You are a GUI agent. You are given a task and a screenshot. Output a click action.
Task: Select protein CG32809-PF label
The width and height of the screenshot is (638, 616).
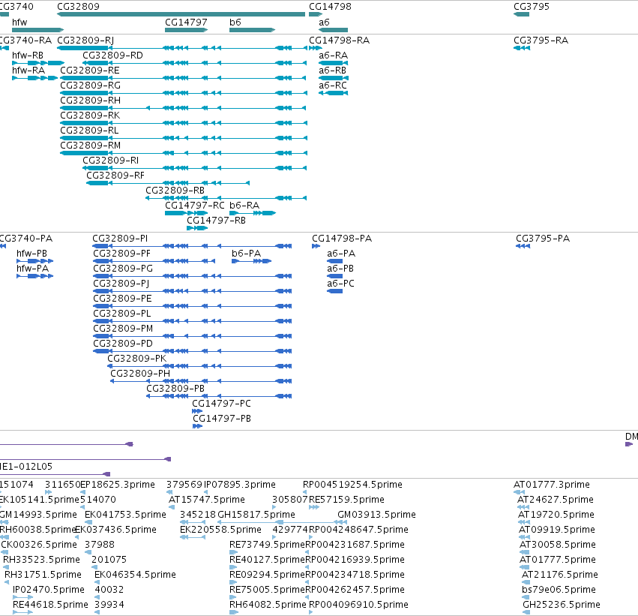pyautogui.click(x=121, y=254)
